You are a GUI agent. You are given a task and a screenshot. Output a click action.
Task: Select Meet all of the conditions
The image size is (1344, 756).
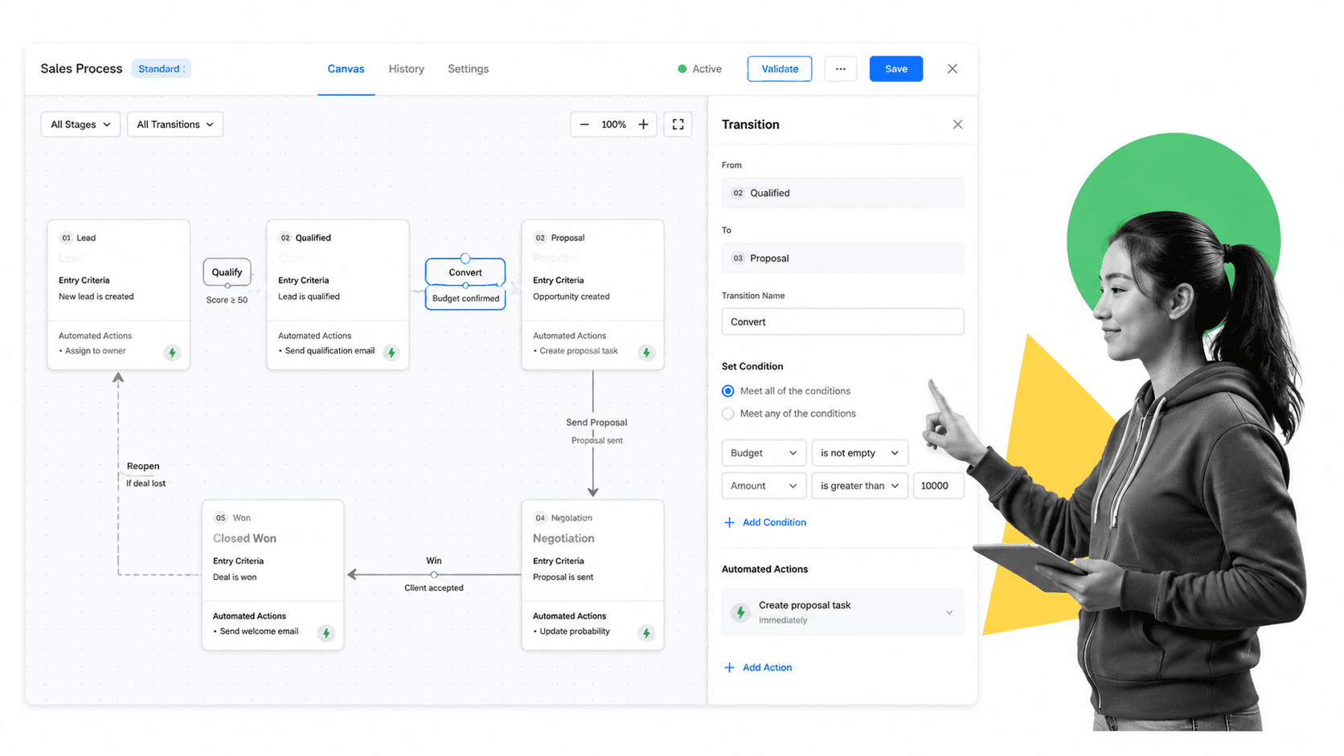point(727,391)
